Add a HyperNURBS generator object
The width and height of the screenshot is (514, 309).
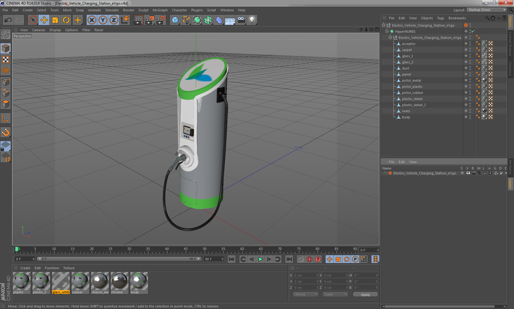pos(197,20)
